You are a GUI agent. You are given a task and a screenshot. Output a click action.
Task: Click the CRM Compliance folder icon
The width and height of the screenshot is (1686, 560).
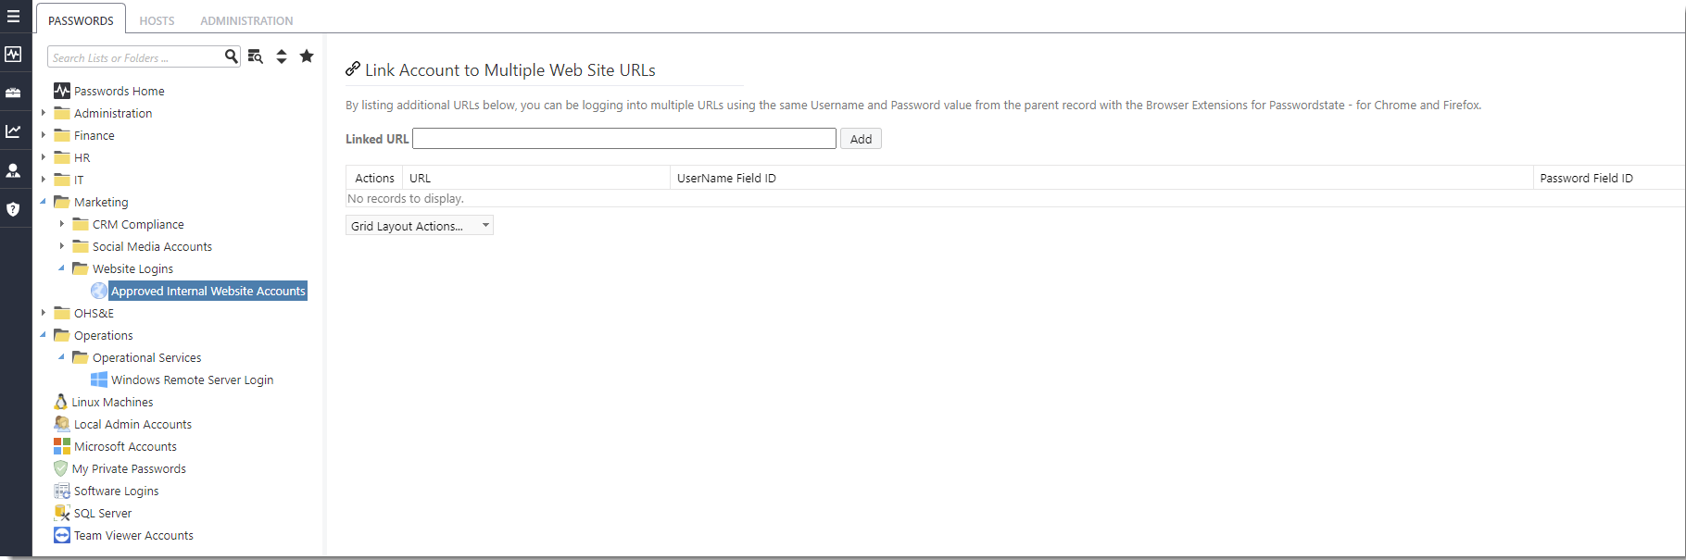click(81, 224)
